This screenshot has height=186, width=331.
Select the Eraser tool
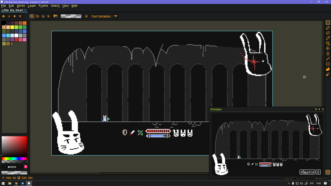pos(328,33)
